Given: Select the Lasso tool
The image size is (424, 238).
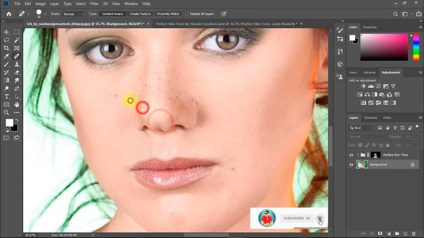Looking at the screenshot, I should pos(7,40).
